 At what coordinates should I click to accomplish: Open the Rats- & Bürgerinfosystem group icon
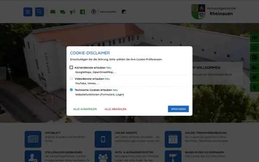click(x=103, y=156)
